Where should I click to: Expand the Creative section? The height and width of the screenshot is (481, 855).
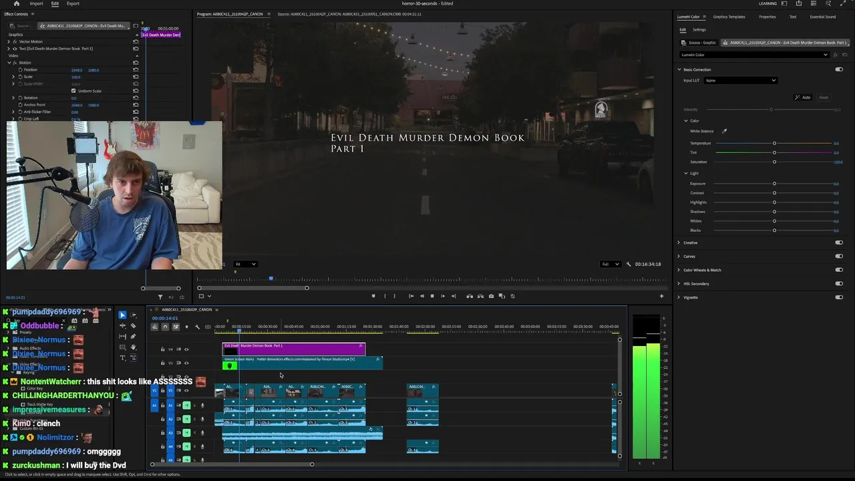tap(679, 243)
